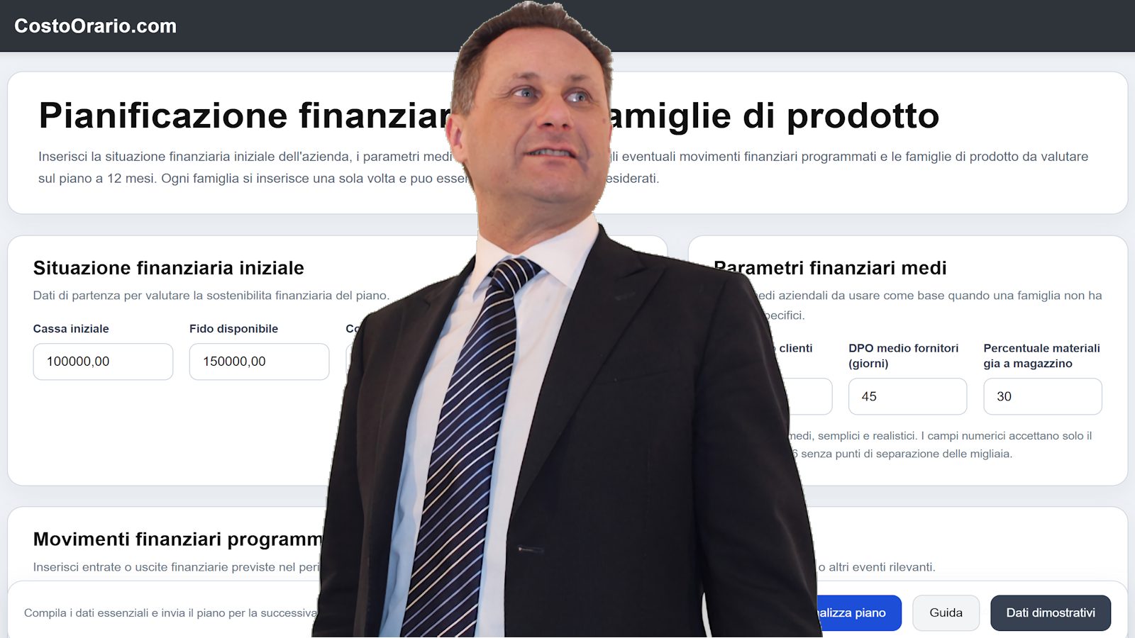The width and height of the screenshot is (1135, 638).
Task: Click the DPO medio fornitori (giorni) label
Action: pos(903,356)
